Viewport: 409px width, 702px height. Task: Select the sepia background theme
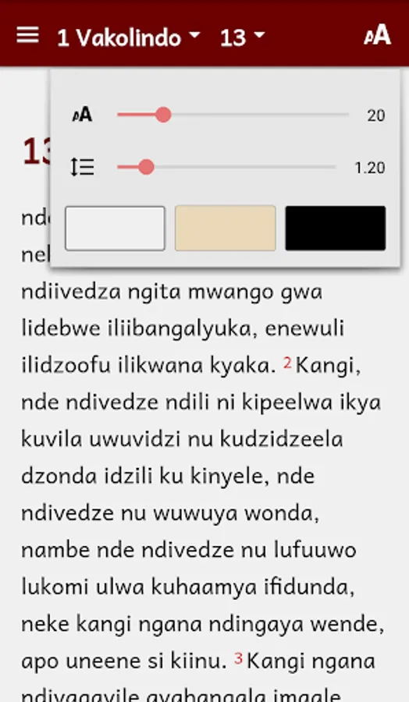(226, 229)
